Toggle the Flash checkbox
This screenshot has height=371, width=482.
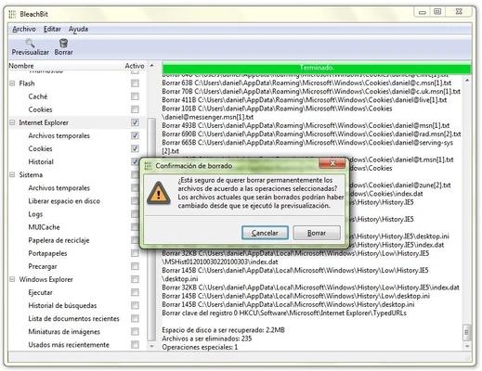135,83
